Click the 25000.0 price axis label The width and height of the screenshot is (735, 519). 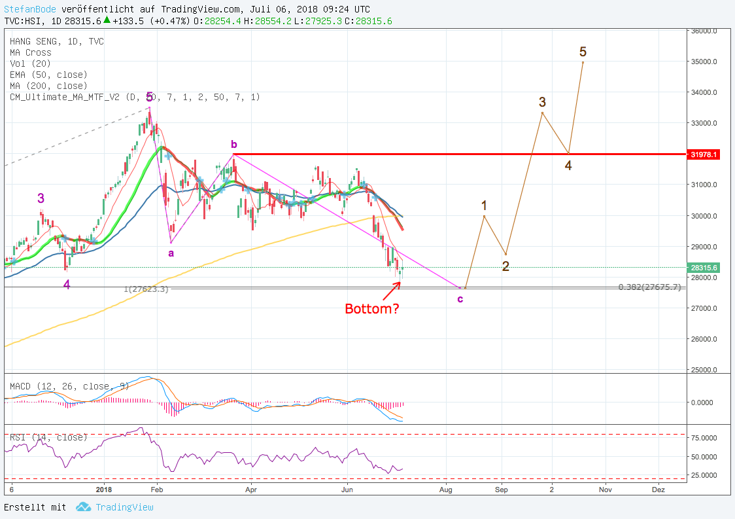[704, 370]
